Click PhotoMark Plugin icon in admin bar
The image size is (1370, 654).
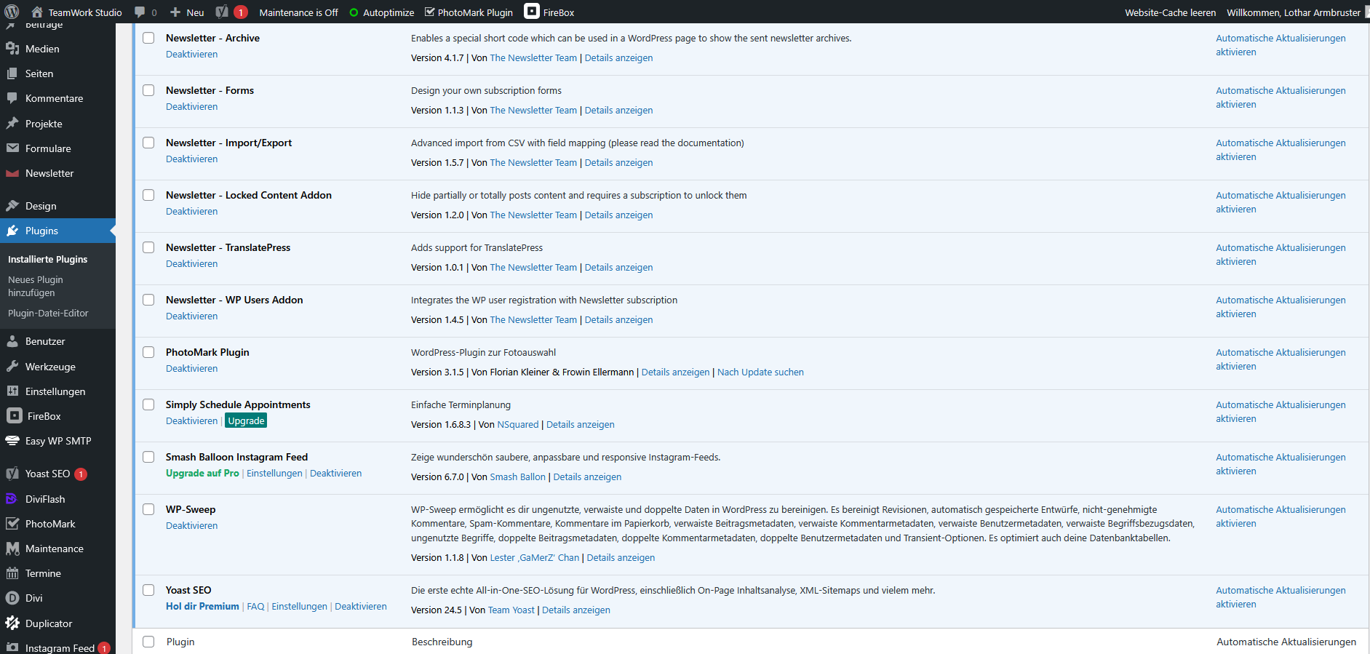[429, 12]
